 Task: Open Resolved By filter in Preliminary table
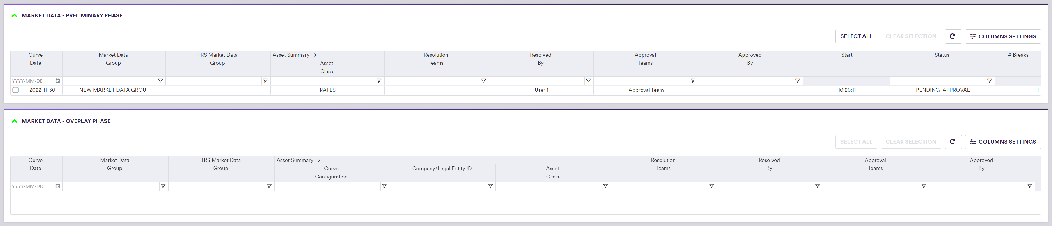[588, 81]
